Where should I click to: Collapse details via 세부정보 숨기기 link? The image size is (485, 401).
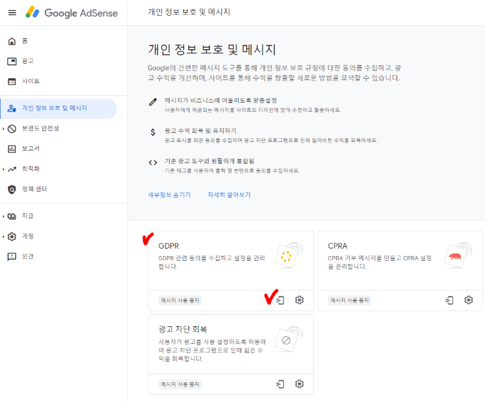170,194
